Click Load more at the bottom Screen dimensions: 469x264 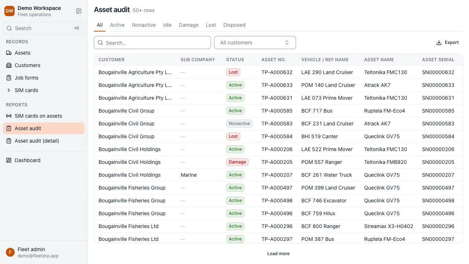[278, 254]
